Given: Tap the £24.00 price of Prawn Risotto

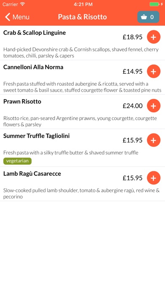Looking at the screenshot, I should (133, 106).
